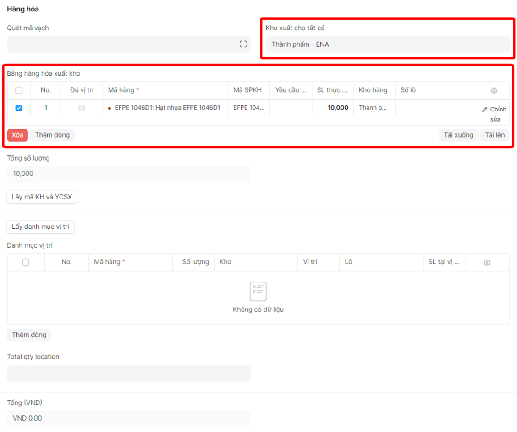Open the Kho hàng cell in row 1

(373, 108)
